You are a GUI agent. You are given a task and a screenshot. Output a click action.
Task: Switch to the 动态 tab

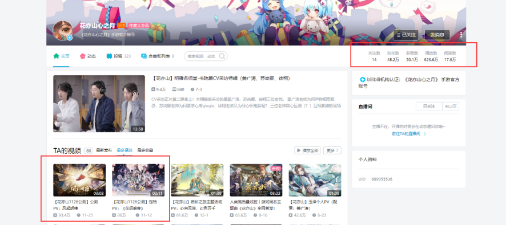(88, 56)
